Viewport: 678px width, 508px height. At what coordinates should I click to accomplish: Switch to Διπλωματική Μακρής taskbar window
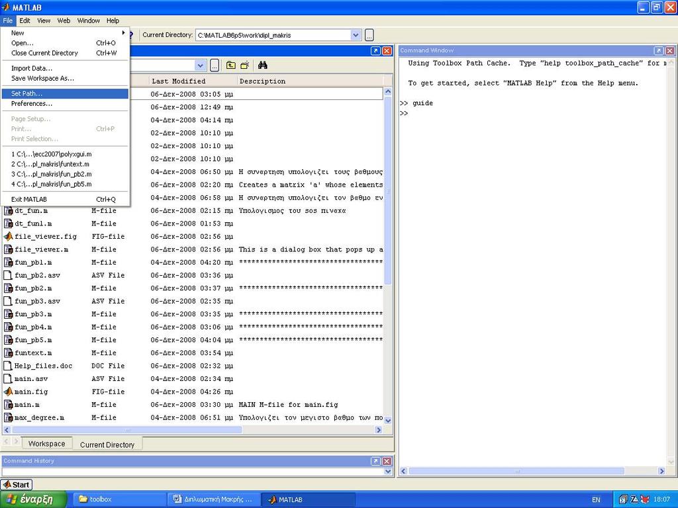click(214, 499)
